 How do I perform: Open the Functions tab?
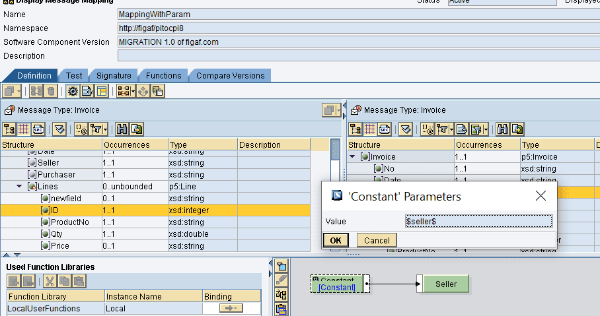163,76
